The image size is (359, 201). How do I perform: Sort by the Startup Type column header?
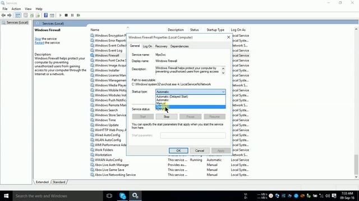click(x=215, y=30)
